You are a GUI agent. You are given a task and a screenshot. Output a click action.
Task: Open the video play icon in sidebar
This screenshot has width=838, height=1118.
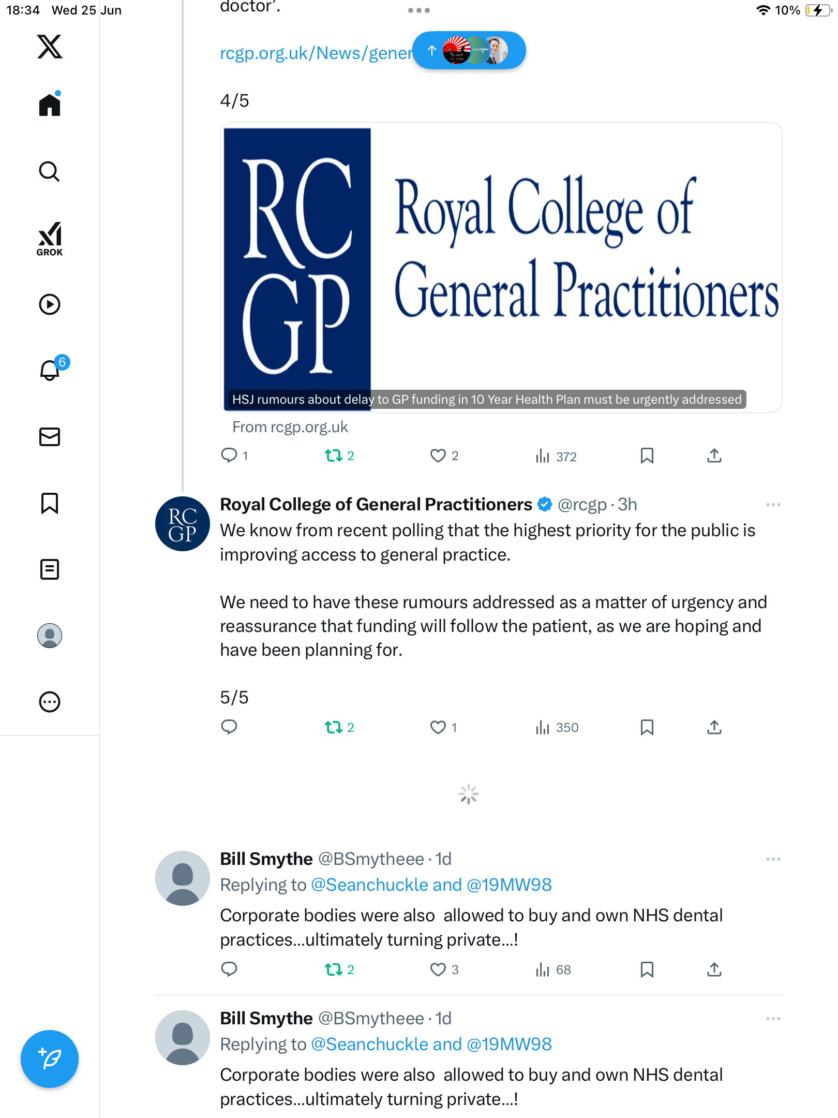50,304
